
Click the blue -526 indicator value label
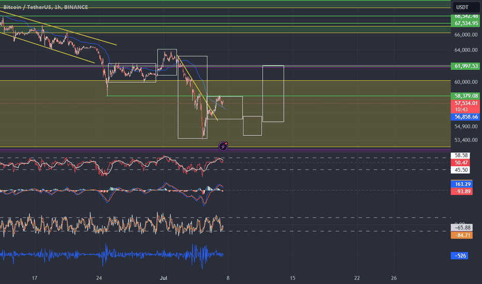[460, 256]
